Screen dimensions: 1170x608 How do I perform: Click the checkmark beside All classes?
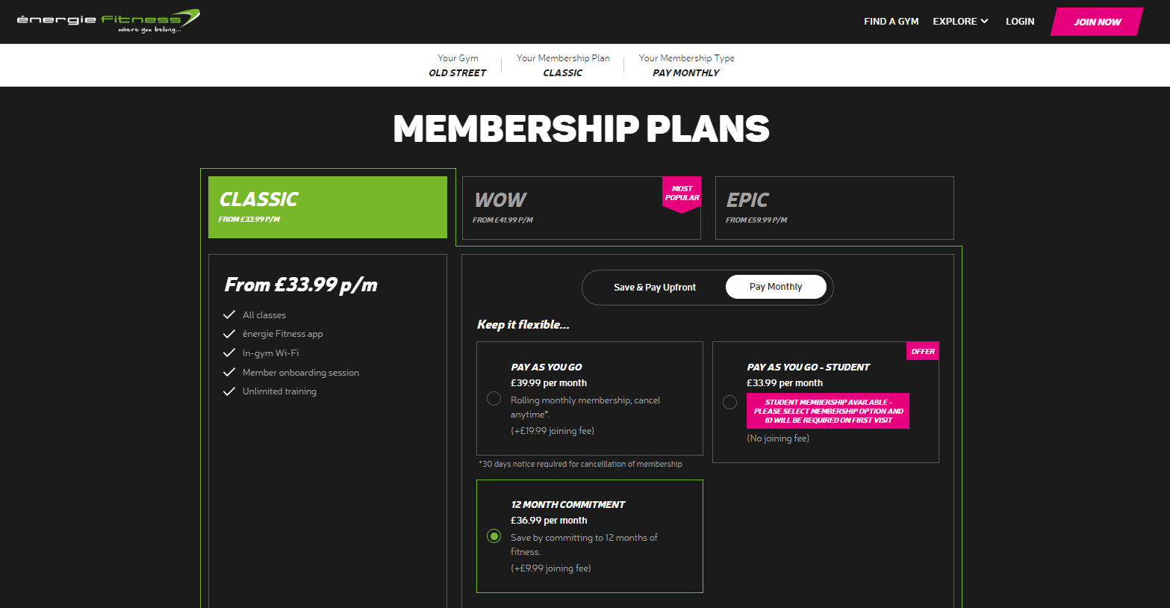coord(229,314)
